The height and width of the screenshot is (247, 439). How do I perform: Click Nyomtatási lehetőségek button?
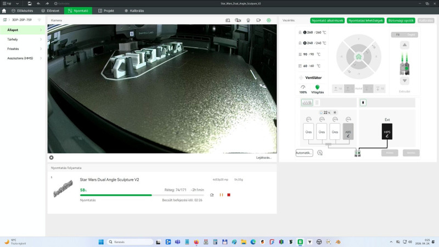(365, 20)
